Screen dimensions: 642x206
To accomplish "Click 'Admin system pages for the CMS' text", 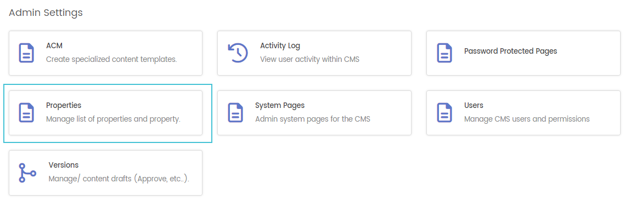I will pyautogui.click(x=312, y=119).
